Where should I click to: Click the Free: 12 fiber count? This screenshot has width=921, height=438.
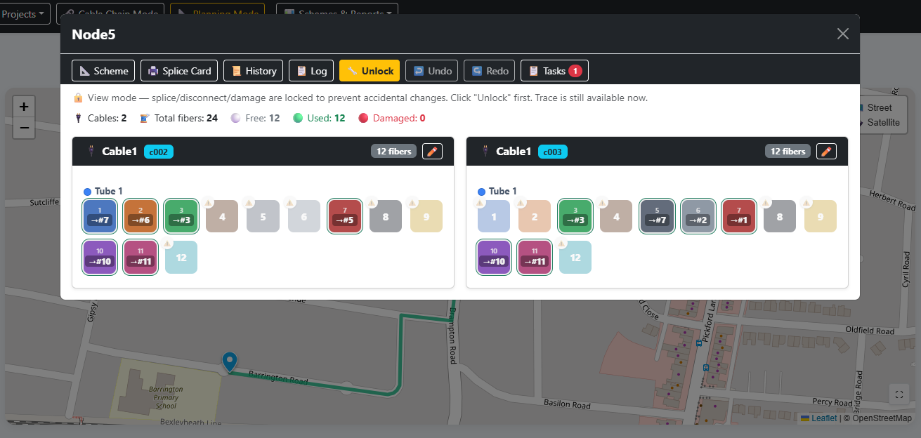pyautogui.click(x=256, y=118)
